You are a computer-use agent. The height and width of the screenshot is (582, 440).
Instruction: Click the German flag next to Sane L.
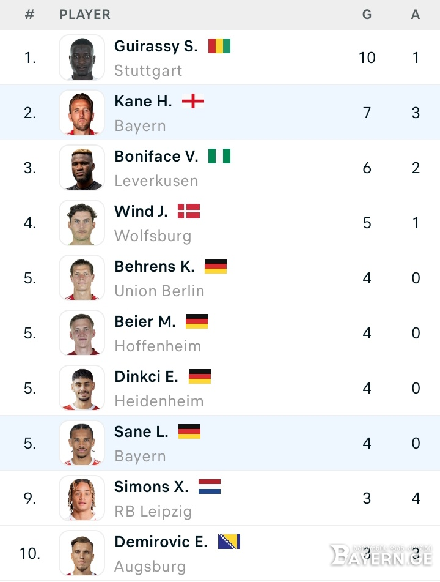189,431
